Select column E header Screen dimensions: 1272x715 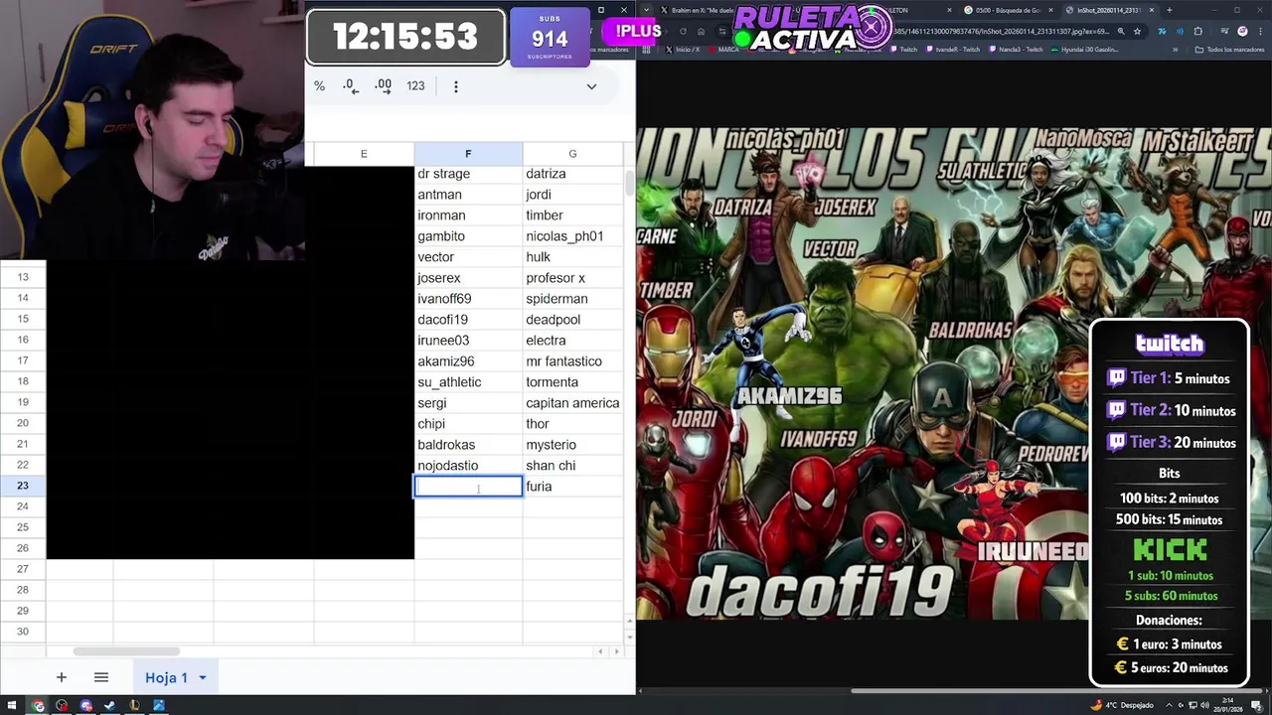(x=364, y=154)
